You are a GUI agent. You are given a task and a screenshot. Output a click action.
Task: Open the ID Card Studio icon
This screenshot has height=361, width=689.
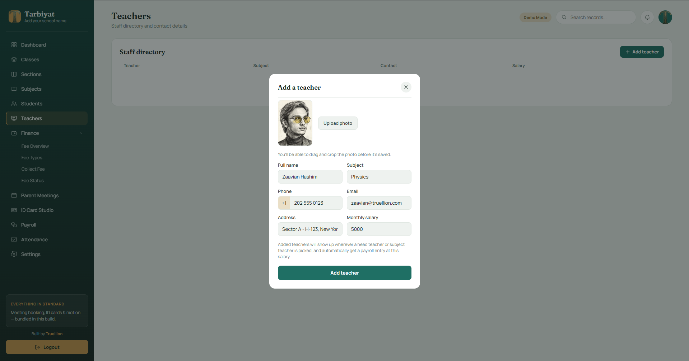coord(14,210)
